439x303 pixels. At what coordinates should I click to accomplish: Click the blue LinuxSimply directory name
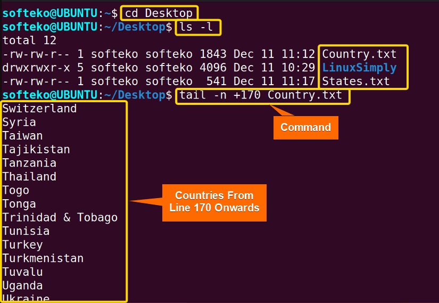(x=359, y=68)
